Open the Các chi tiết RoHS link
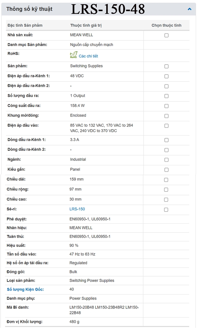Viewport: 198px width, 334px height. pyautogui.click(x=88, y=56)
